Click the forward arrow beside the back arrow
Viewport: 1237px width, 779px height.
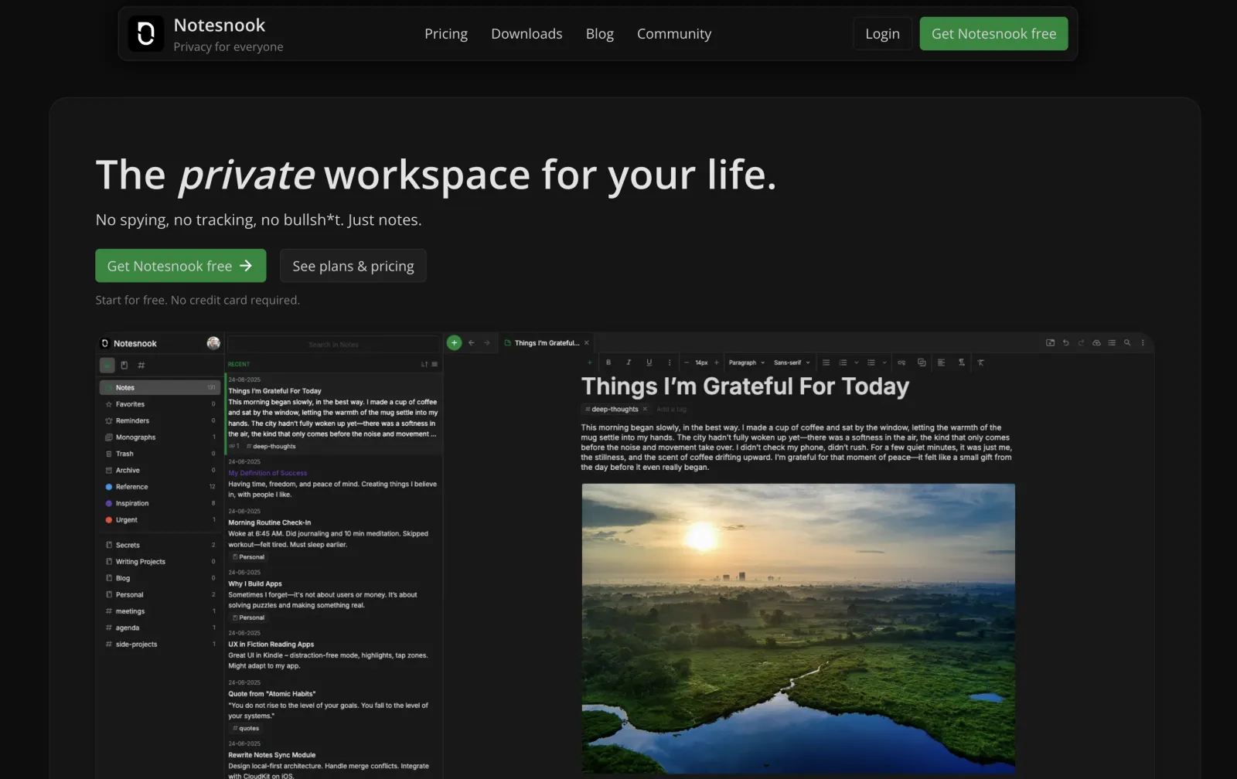pos(486,342)
